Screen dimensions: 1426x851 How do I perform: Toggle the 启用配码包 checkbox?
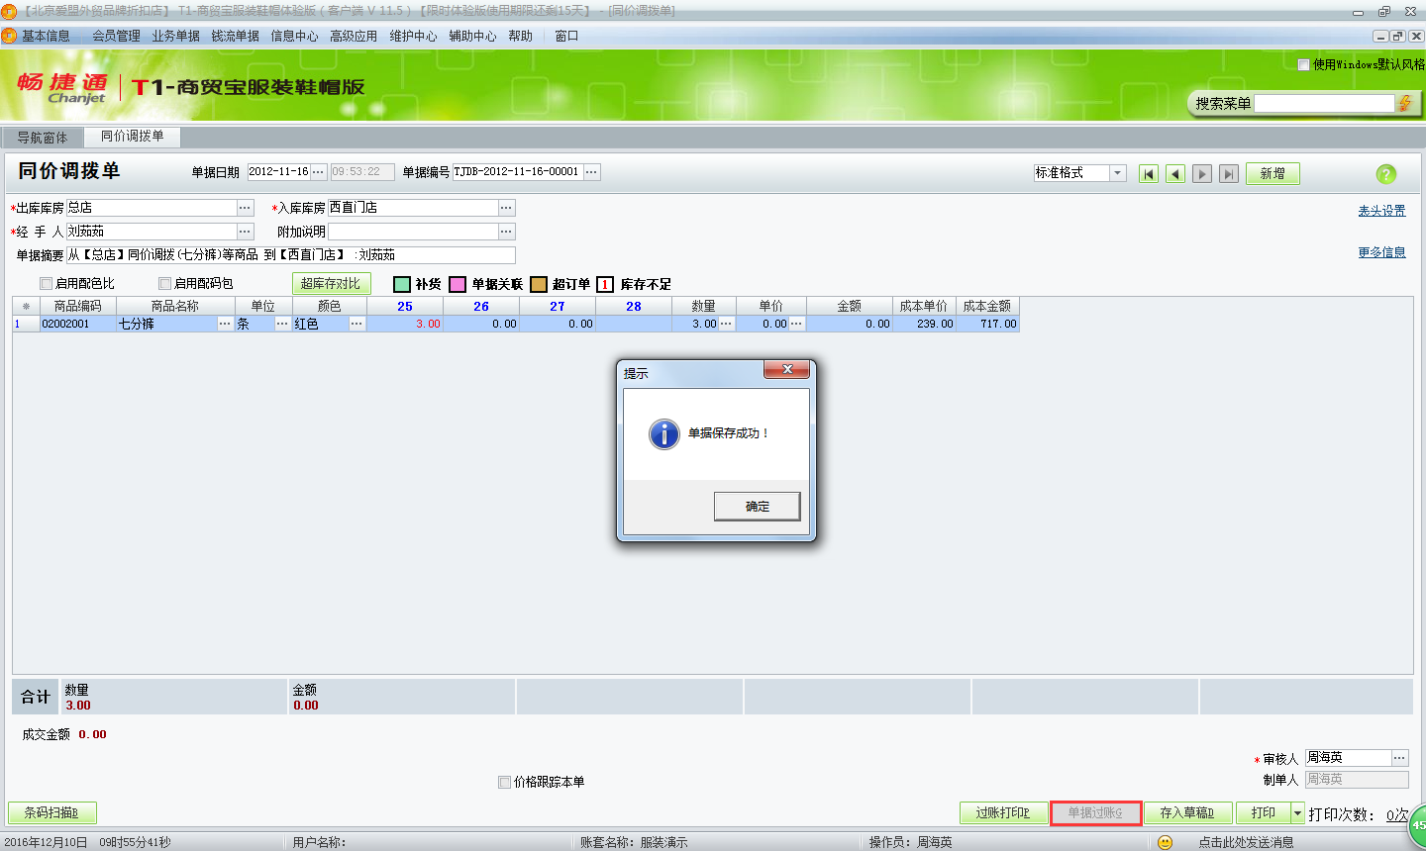coord(165,284)
